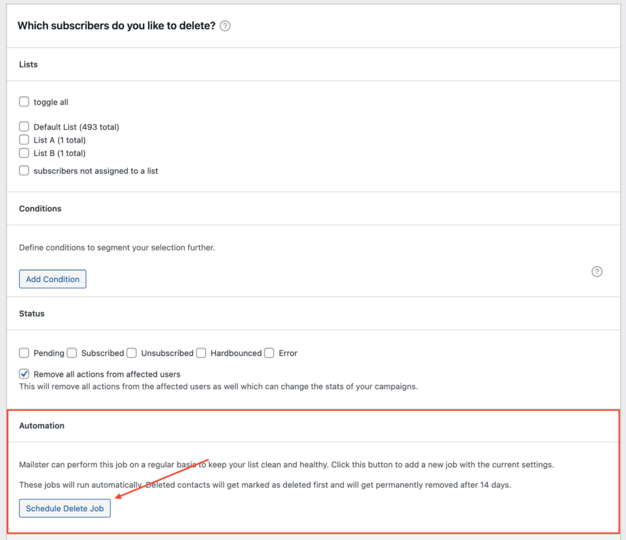Click the Status section header
Screen dimensions: 626x540
click(32, 313)
